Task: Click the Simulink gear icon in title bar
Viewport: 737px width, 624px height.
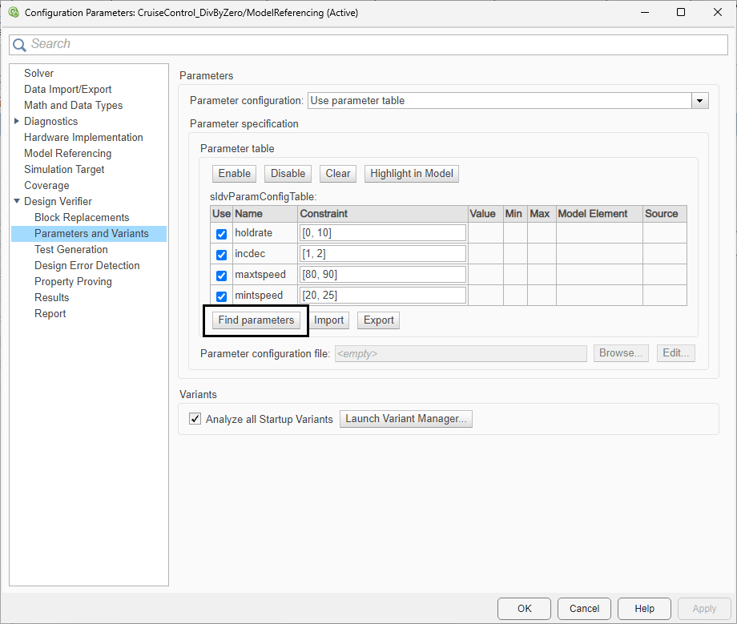Action: click(x=14, y=12)
